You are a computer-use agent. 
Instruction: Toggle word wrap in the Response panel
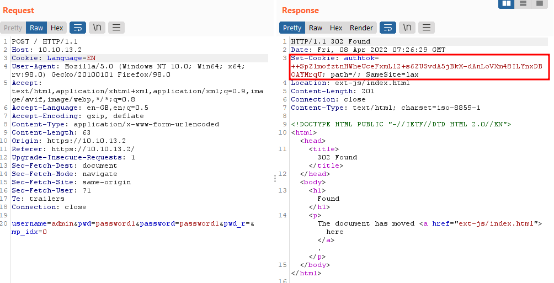pos(388,28)
